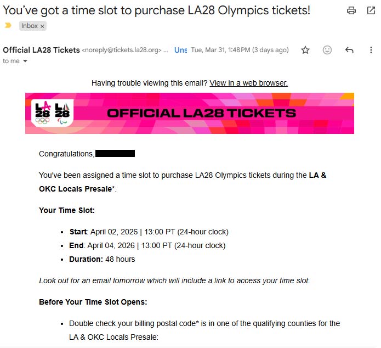Remove the Inbox label with its X
This screenshot has width=381, height=348.
point(42,26)
